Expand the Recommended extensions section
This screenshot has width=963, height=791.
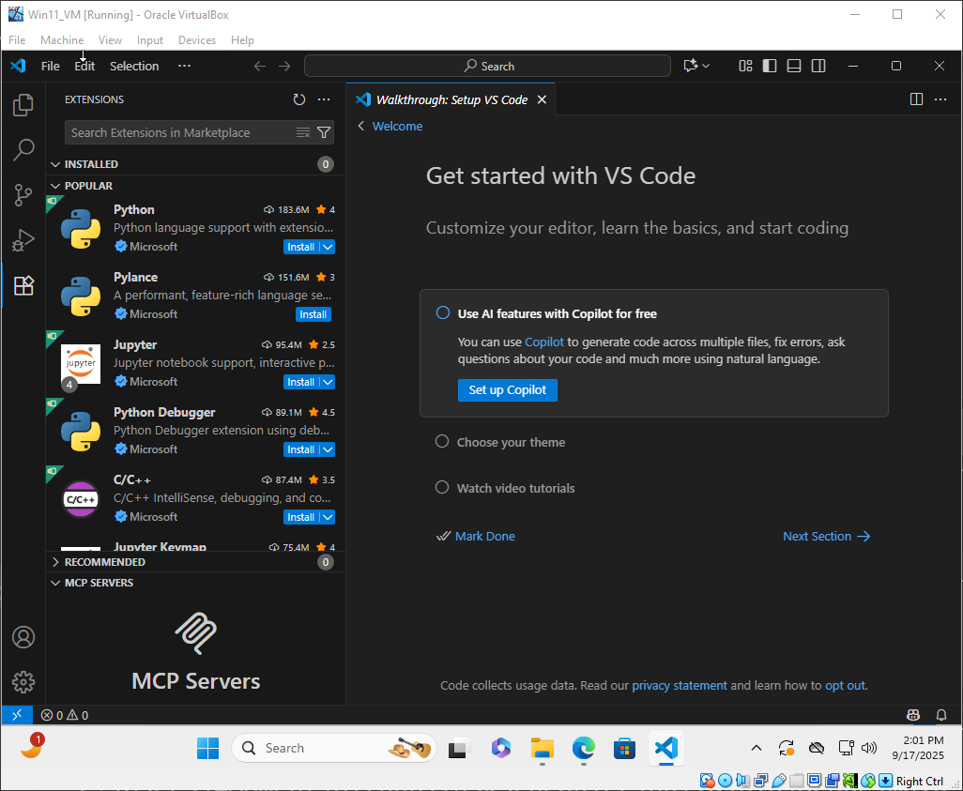(x=104, y=562)
